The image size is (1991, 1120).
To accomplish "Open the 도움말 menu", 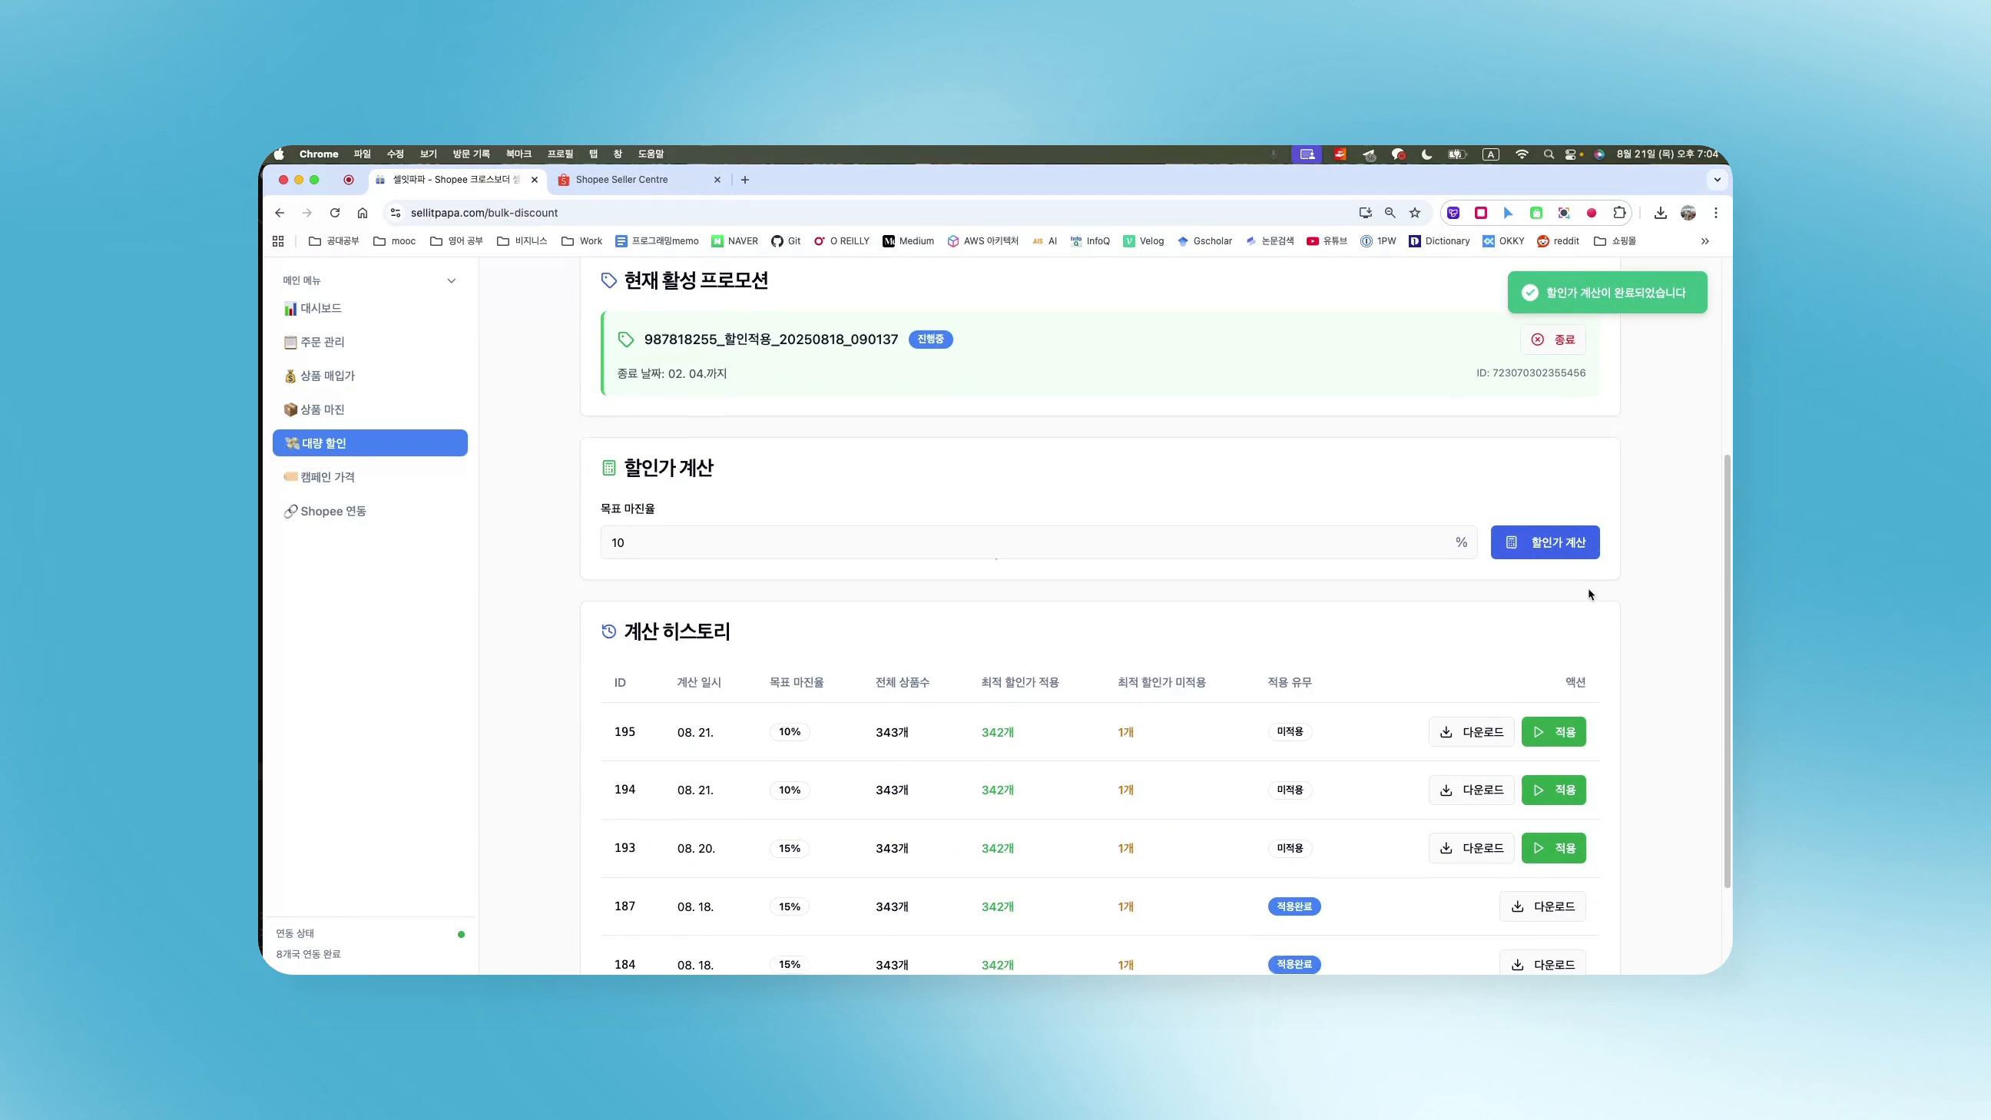I will 651,154.
